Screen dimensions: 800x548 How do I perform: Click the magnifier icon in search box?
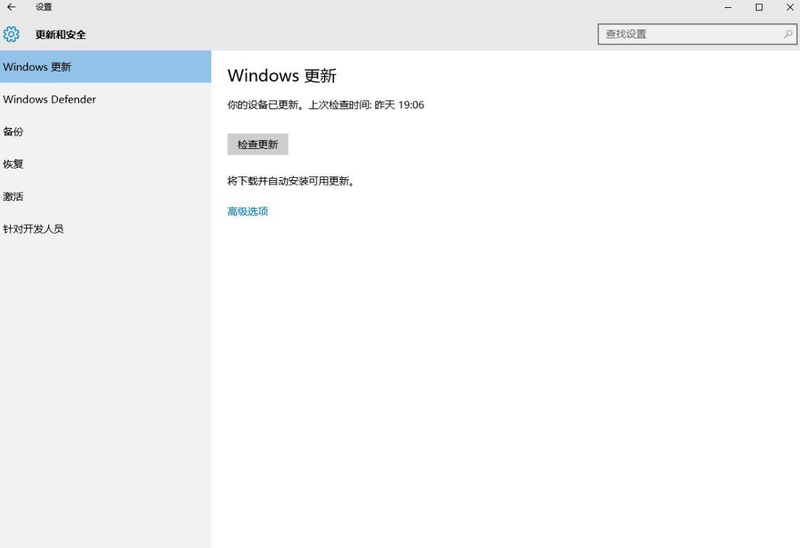788,34
